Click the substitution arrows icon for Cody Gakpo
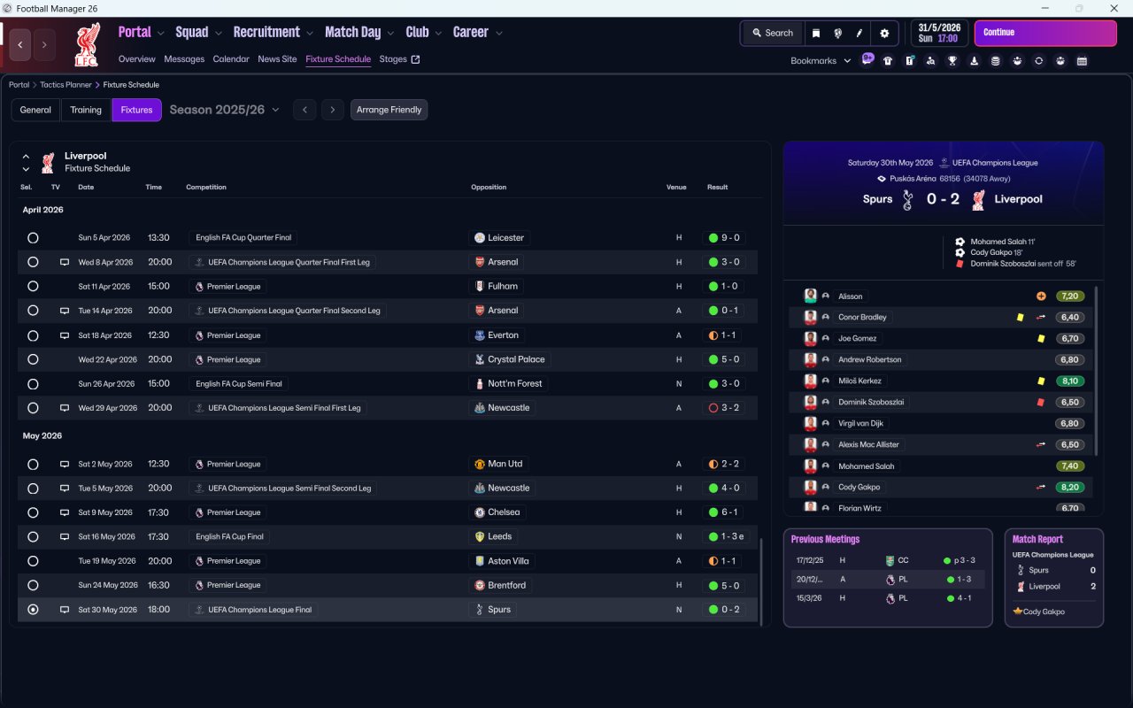The image size is (1133, 708). 1041,487
